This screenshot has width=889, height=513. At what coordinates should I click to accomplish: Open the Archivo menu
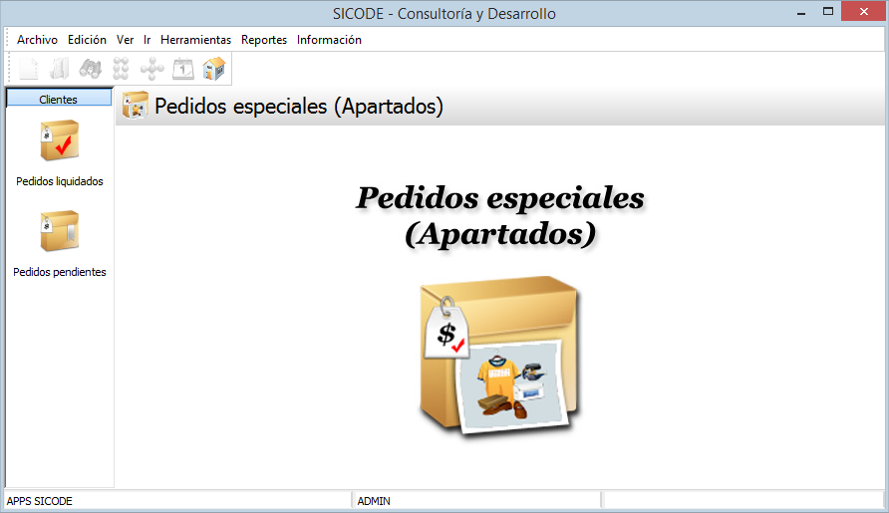click(x=37, y=40)
